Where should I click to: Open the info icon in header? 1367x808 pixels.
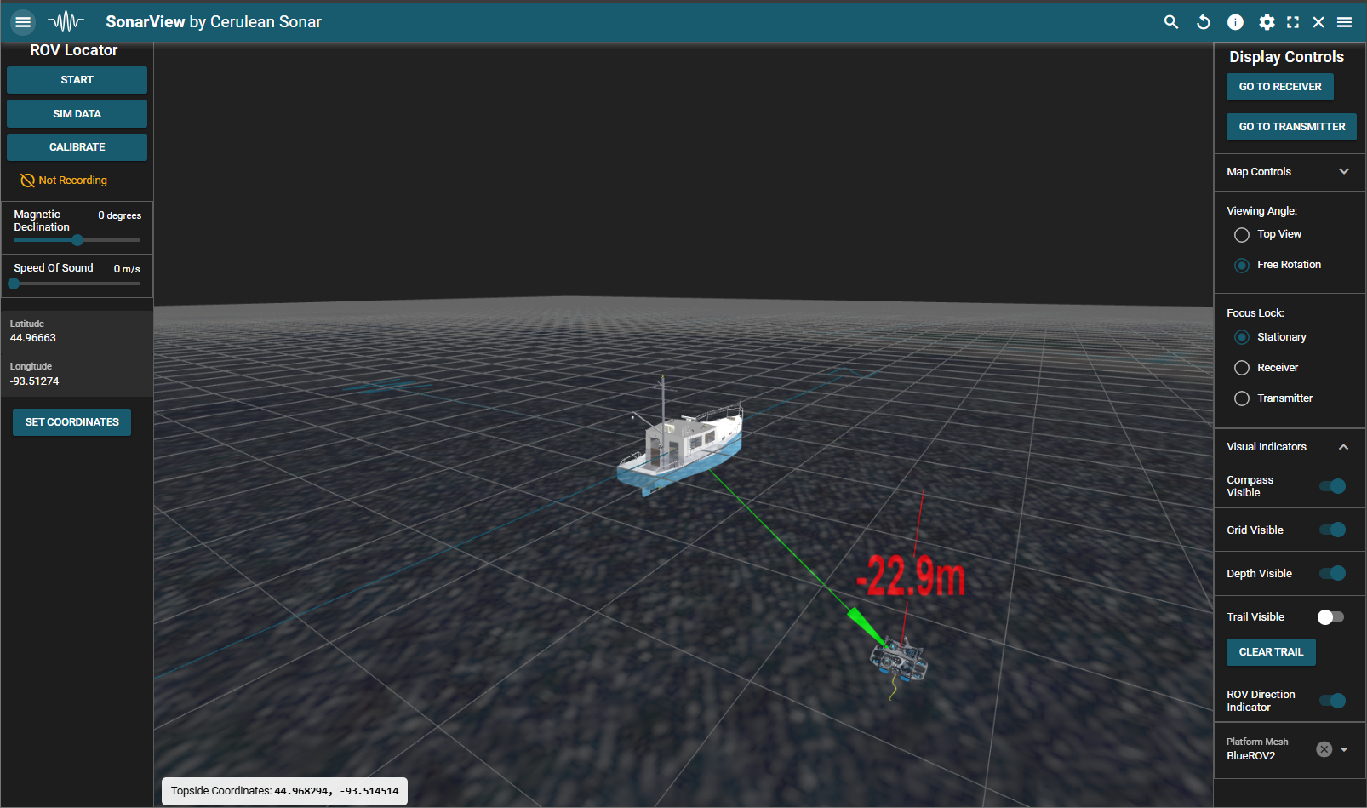coord(1235,22)
